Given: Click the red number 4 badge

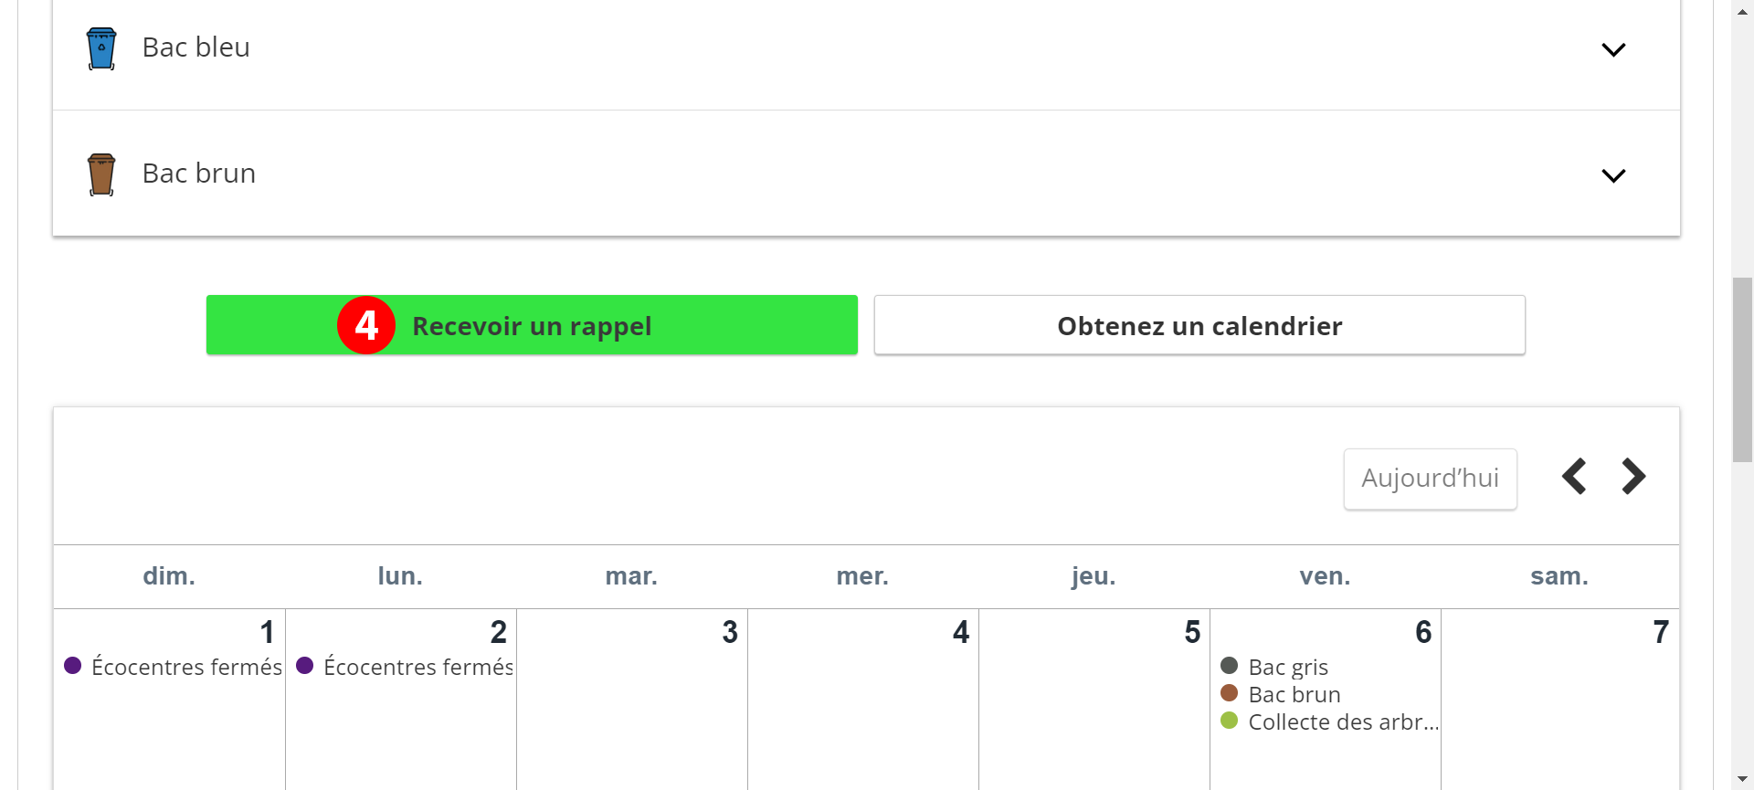Looking at the screenshot, I should (x=366, y=325).
